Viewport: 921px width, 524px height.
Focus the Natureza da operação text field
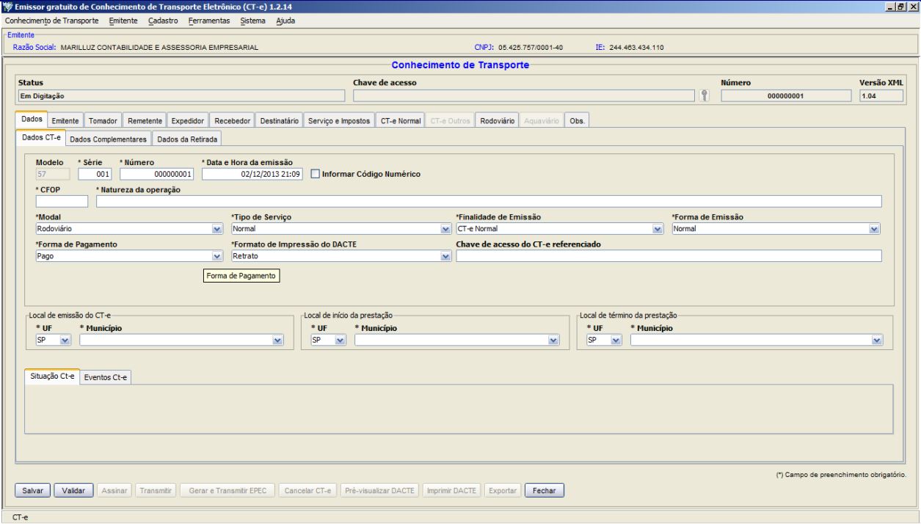click(x=488, y=202)
